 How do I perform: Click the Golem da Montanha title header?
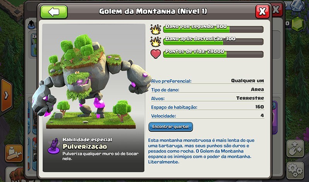[x=153, y=12]
